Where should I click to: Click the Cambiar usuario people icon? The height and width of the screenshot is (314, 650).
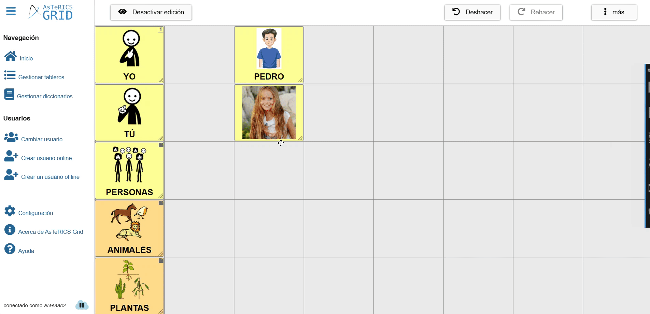coord(11,137)
